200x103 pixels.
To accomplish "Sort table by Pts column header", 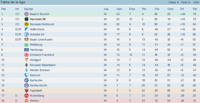I will [195, 9].
